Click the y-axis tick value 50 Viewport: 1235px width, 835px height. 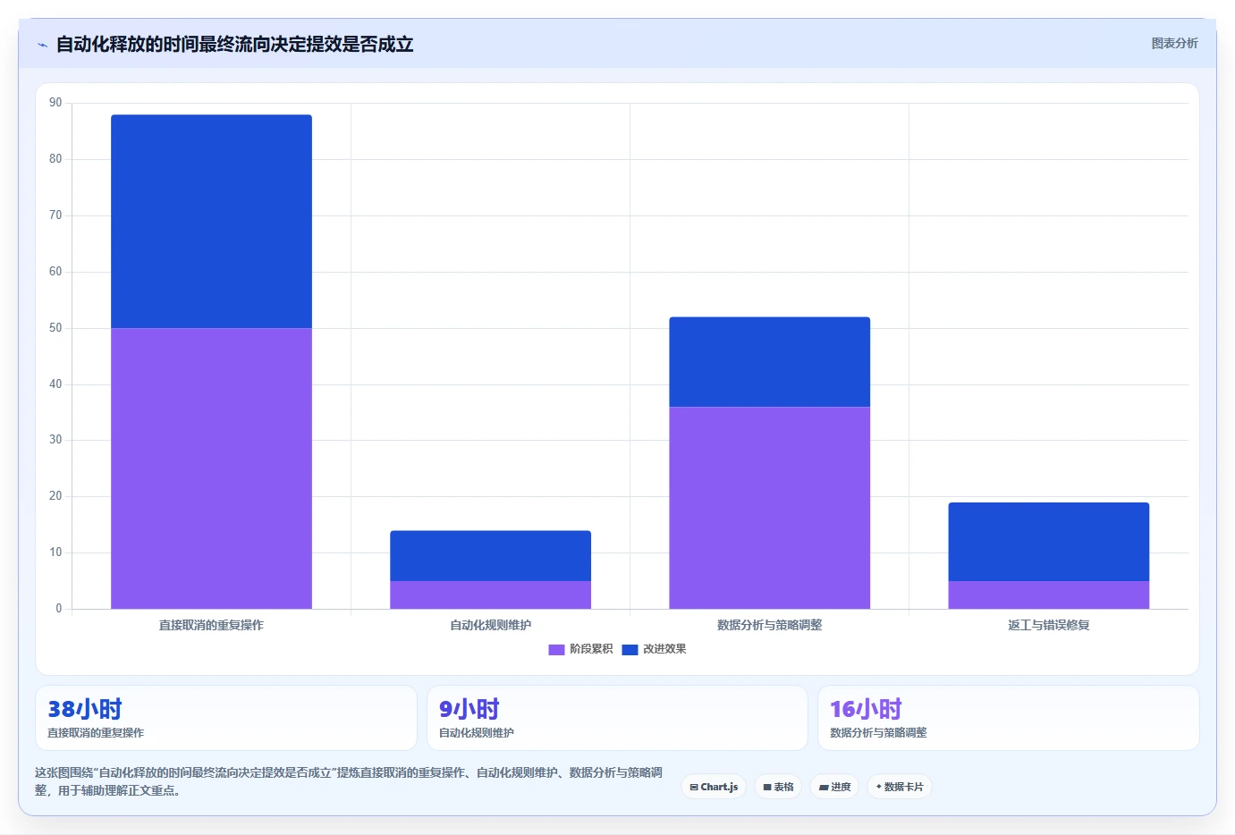55,328
